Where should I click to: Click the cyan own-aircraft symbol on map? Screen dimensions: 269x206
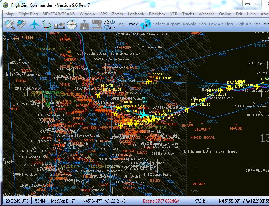[142, 114]
